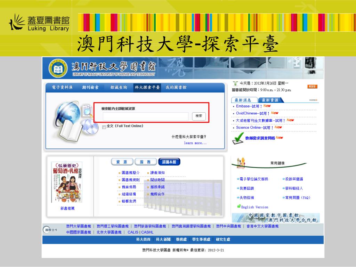Open the 我要諮詢 link
356x267 pixels.
[247, 188]
